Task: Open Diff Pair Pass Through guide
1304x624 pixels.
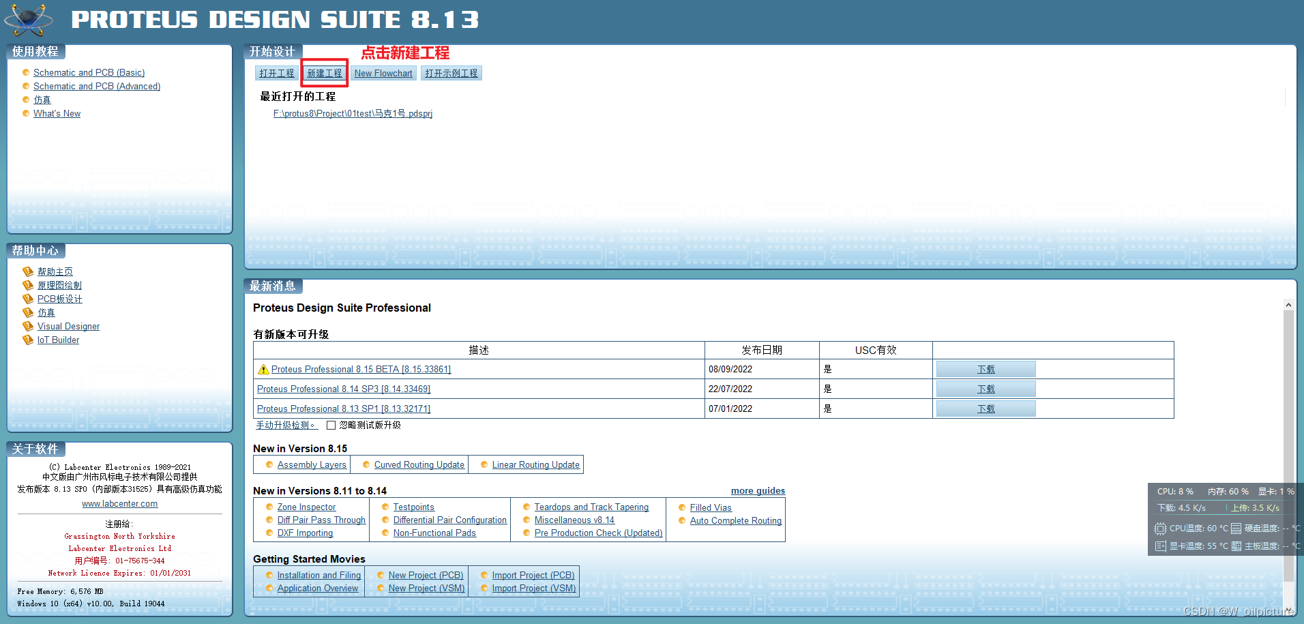Action: tap(321, 520)
